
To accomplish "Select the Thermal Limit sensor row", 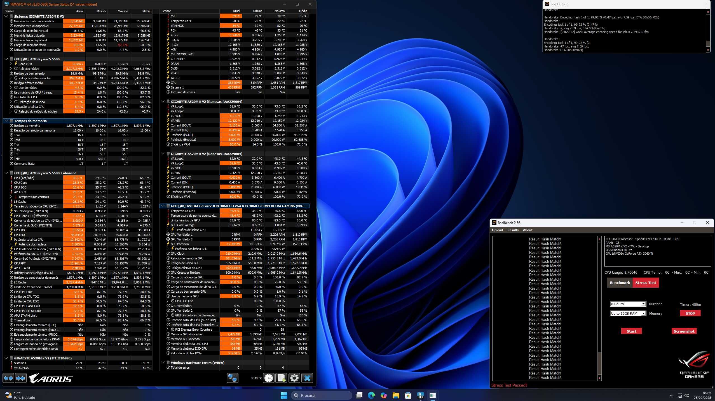I will (78, 320).
